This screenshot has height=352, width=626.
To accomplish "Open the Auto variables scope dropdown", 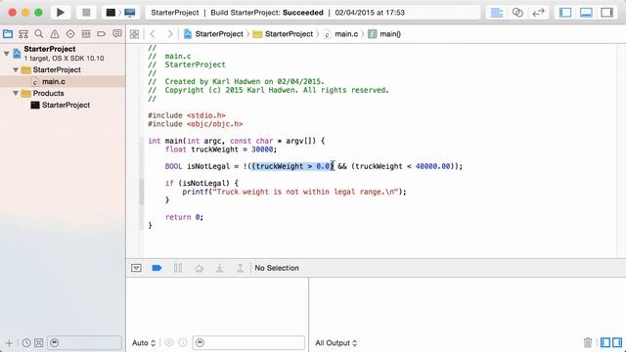I will tap(144, 343).
